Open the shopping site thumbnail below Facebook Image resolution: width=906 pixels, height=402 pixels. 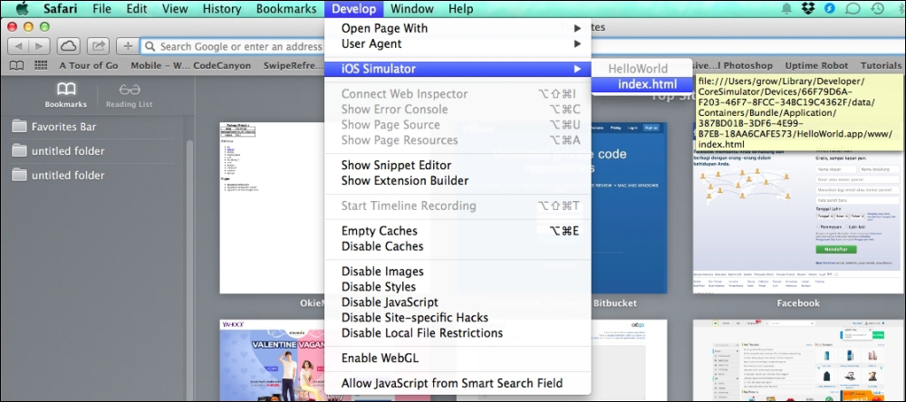797,359
